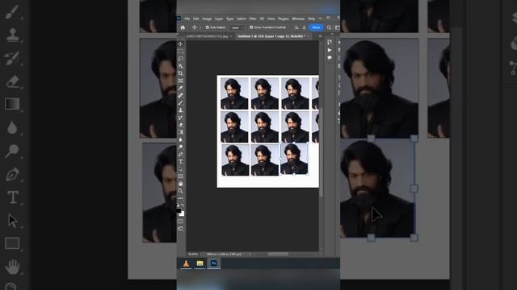This screenshot has height=290, width=517.
Task: Toggle the Auto-Select checkbox
Action: [208, 27]
